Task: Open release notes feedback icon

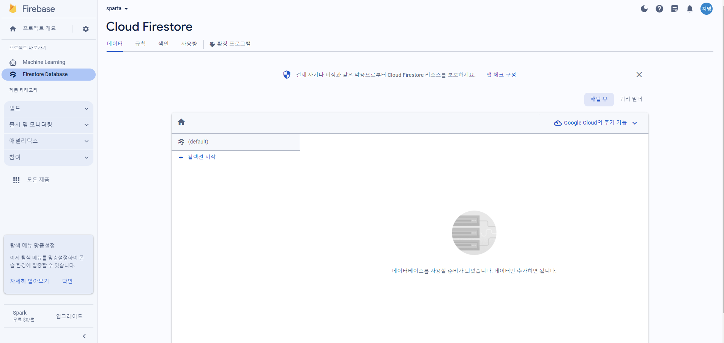Action: [x=675, y=9]
